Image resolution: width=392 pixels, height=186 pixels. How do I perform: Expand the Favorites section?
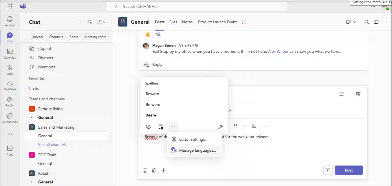[x=37, y=78]
